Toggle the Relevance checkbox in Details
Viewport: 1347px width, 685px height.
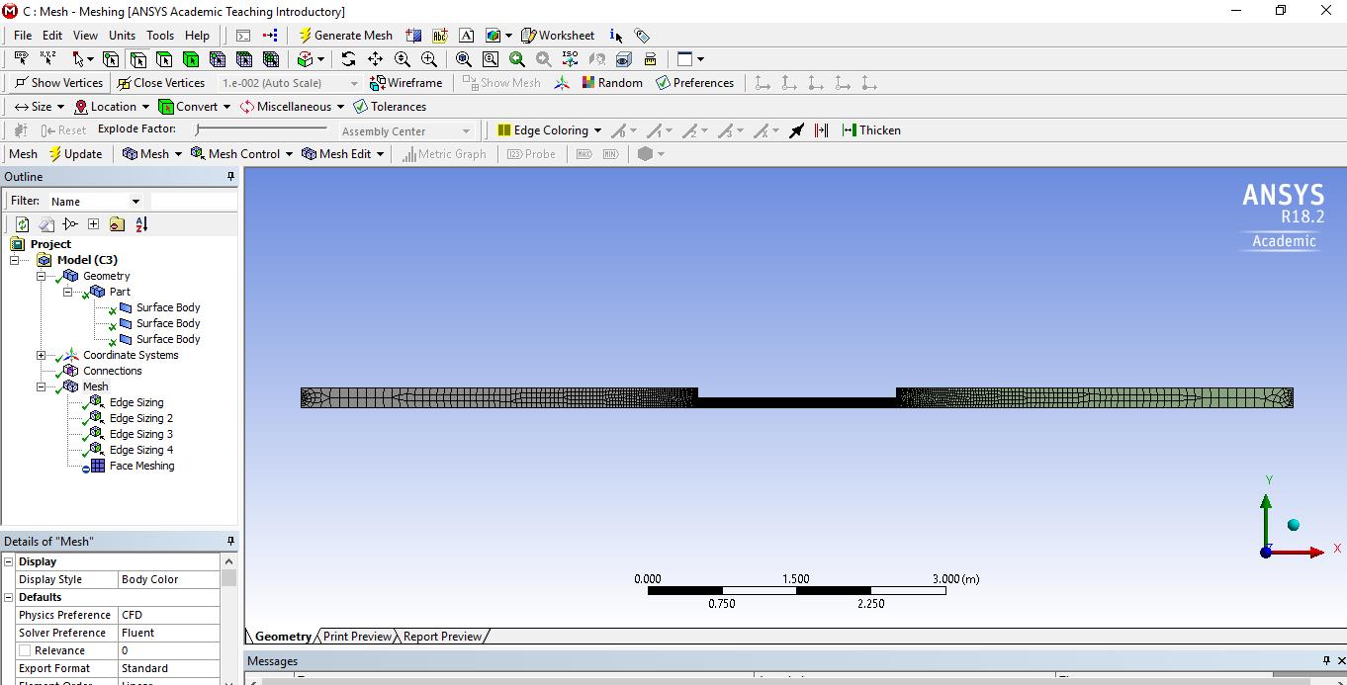pyautogui.click(x=25, y=650)
